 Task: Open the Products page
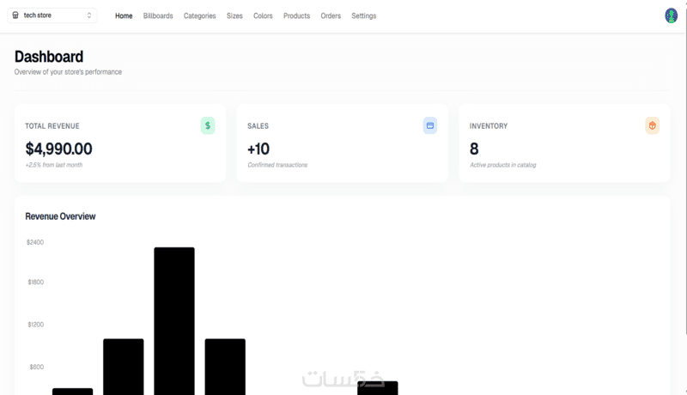click(296, 15)
